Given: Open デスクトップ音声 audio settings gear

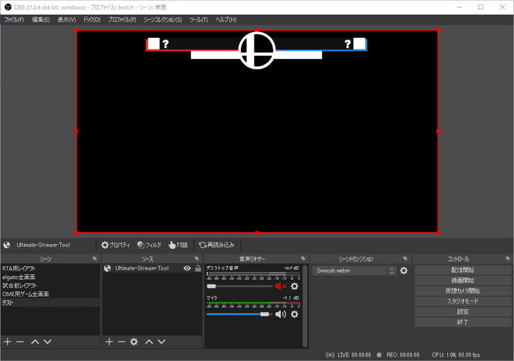Looking at the screenshot, I should pos(295,287).
